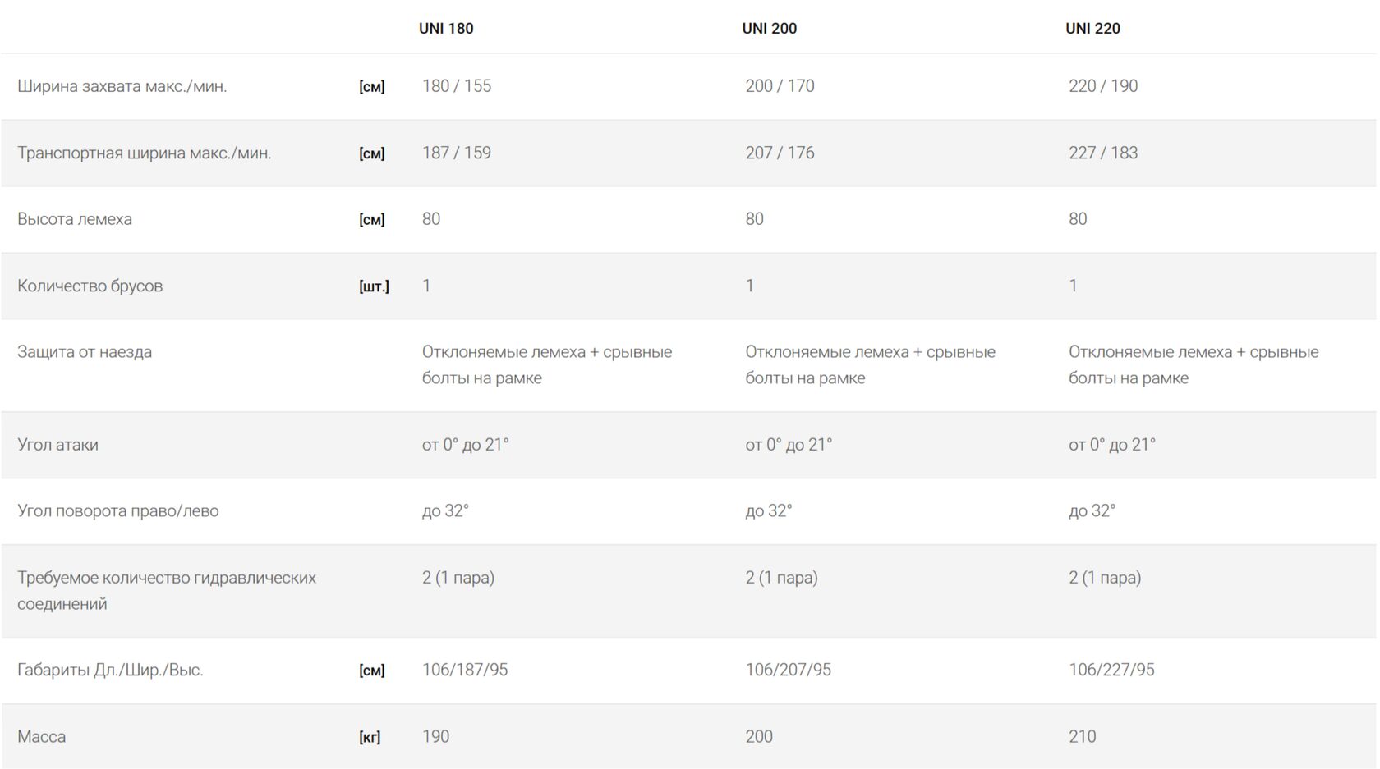Select the "Габариты Дл./Шир./Выс." row label
This screenshot has height=769, width=1380.
coord(110,670)
